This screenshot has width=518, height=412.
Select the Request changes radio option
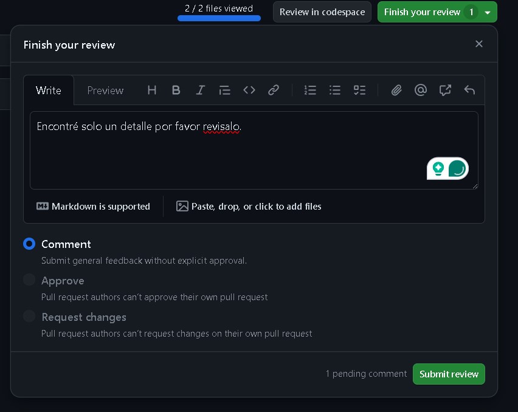29,317
